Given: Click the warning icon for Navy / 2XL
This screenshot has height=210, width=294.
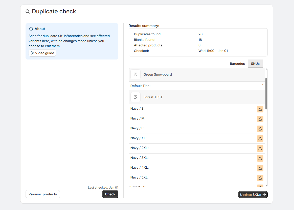Looking at the screenshot, I should pos(260,148).
